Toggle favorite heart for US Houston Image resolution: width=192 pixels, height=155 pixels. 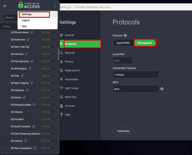click(x=53, y=119)
